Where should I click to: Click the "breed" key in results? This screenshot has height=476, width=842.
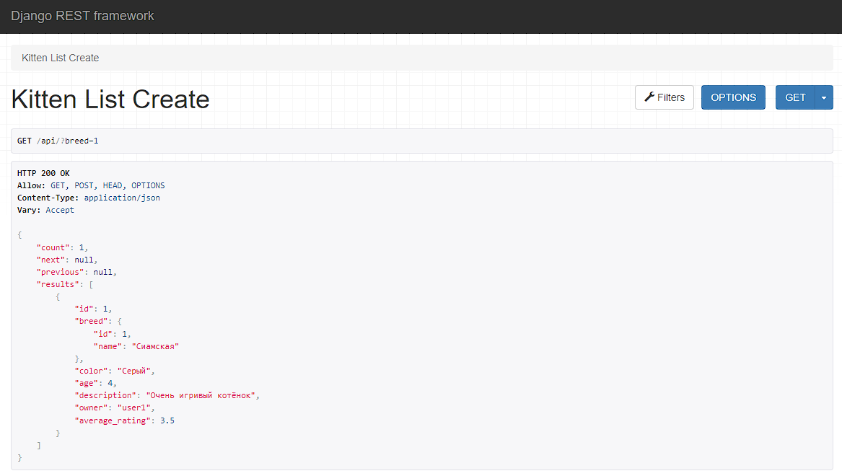coord(91,322)
